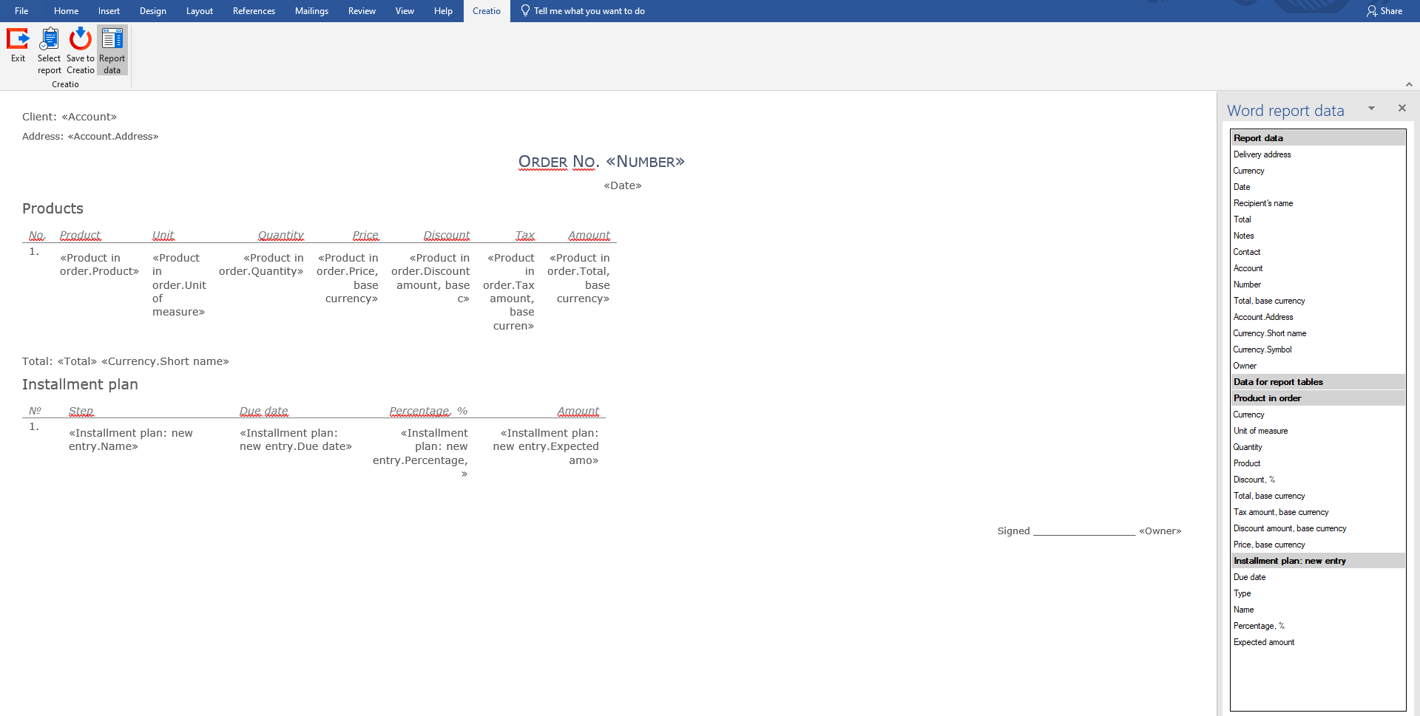Viewport: 1420px width, 716px height.
Task: Select the Expected amount field
Action: pyautogui.click(x=1264, y=641)
